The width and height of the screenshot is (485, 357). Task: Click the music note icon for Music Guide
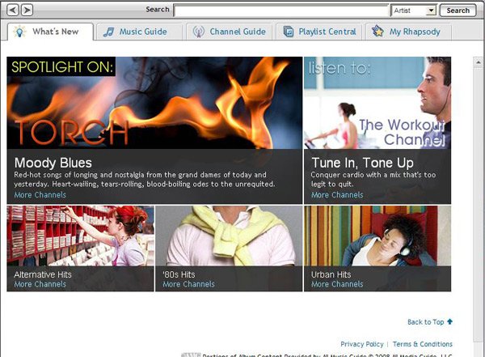pyautogui.click(x=108, y=32)
